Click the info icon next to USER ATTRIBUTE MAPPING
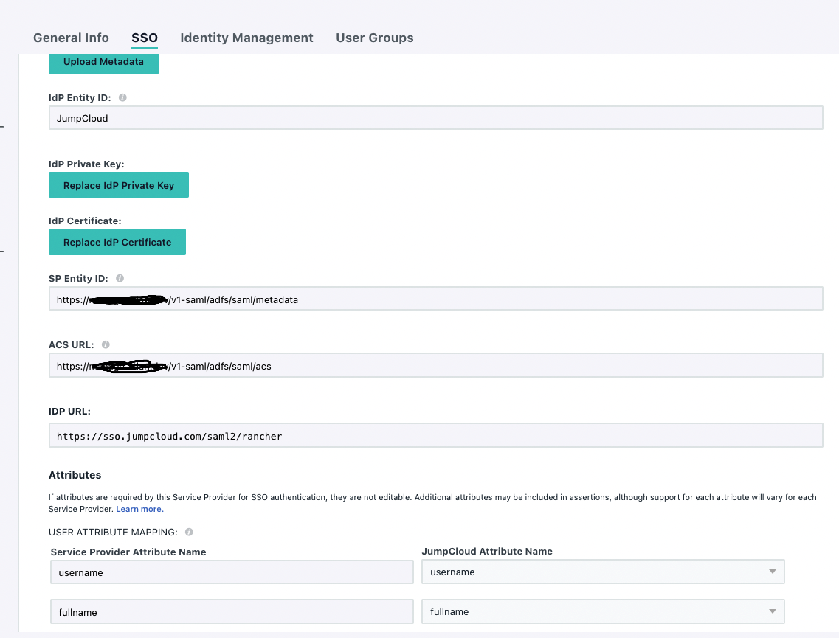Viewport: 839px width, 638px height. tap(189, 532)
